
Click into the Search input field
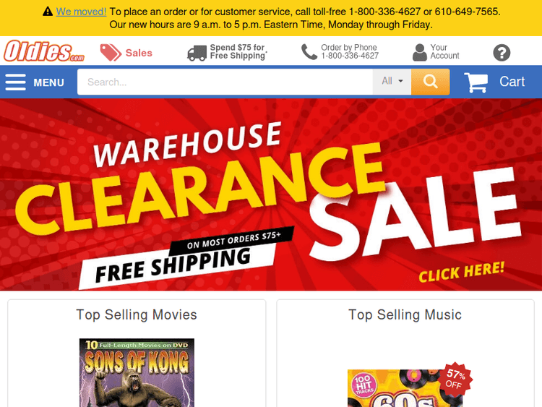click(x=225, y=82)
